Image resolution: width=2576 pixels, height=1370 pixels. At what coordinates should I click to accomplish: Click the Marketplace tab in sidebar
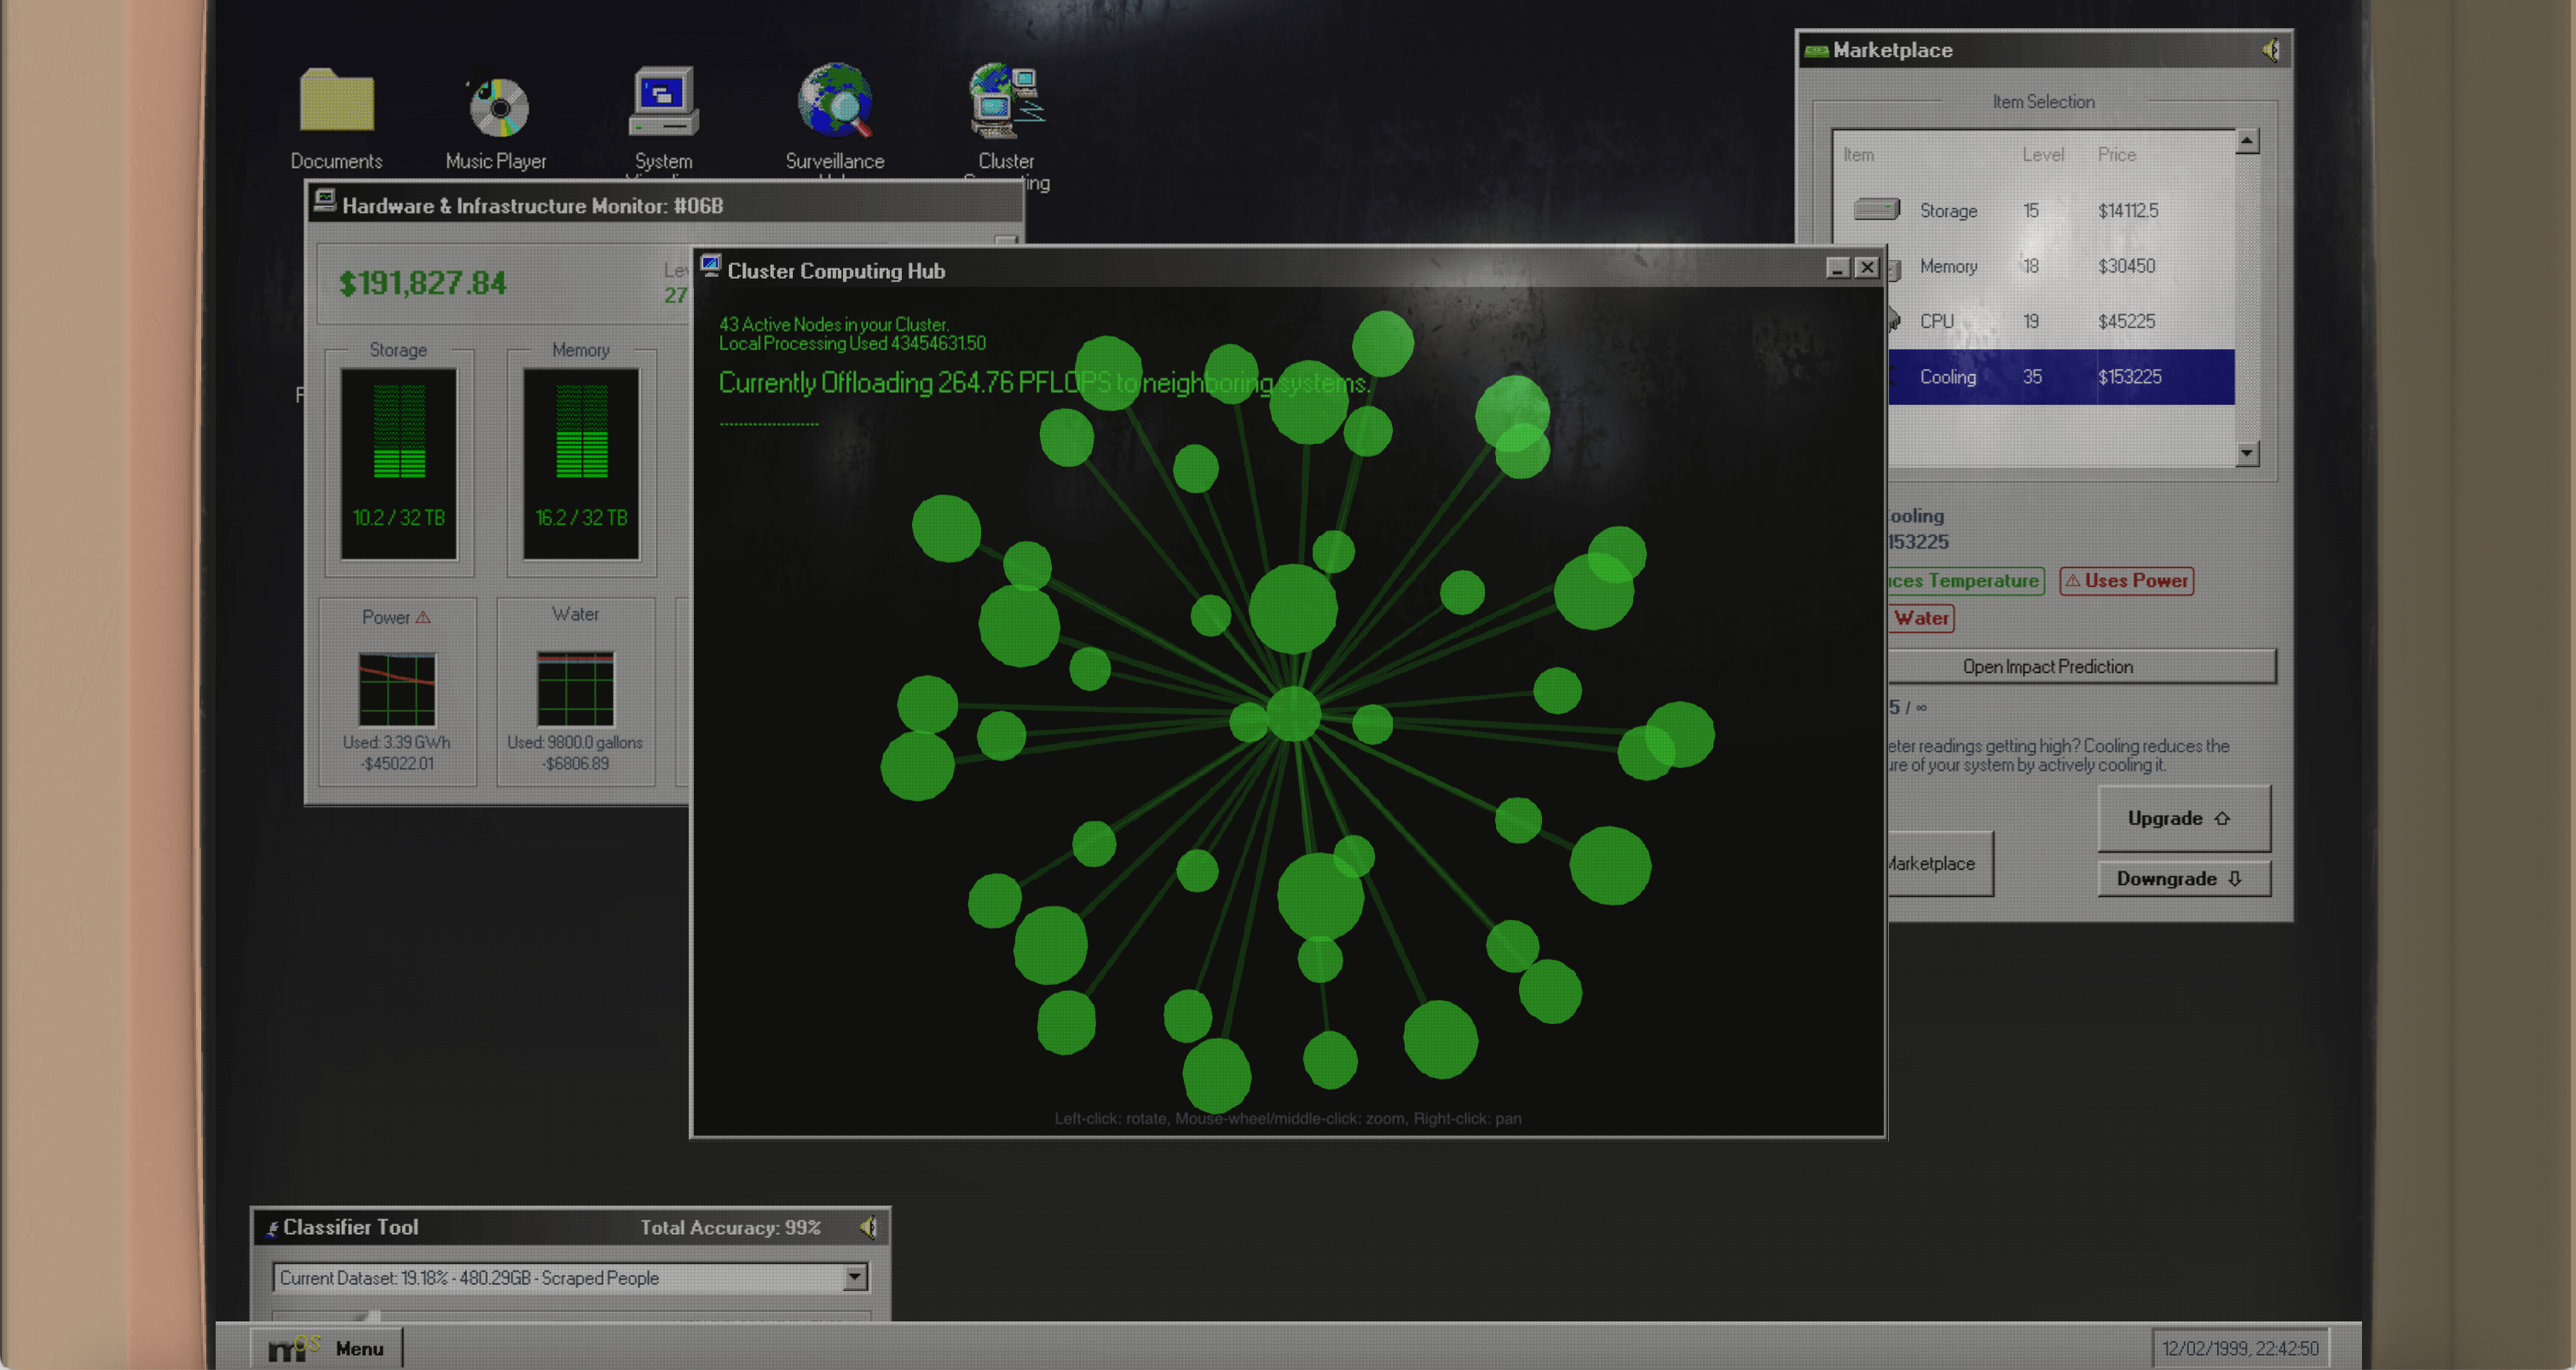(x=1929, y=861)
